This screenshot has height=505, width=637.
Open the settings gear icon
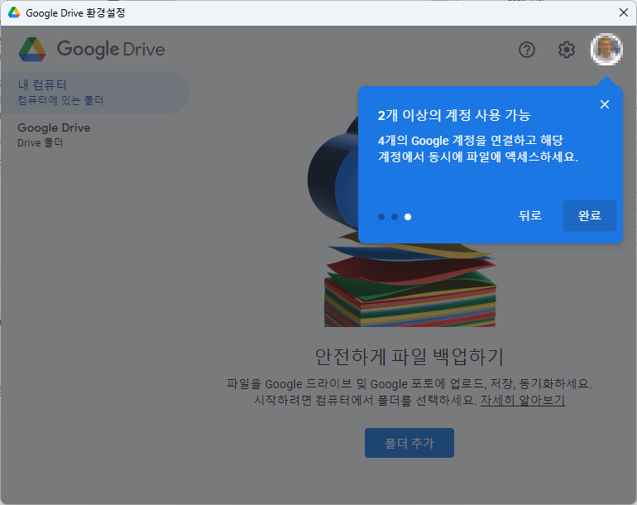coord(566,50)
